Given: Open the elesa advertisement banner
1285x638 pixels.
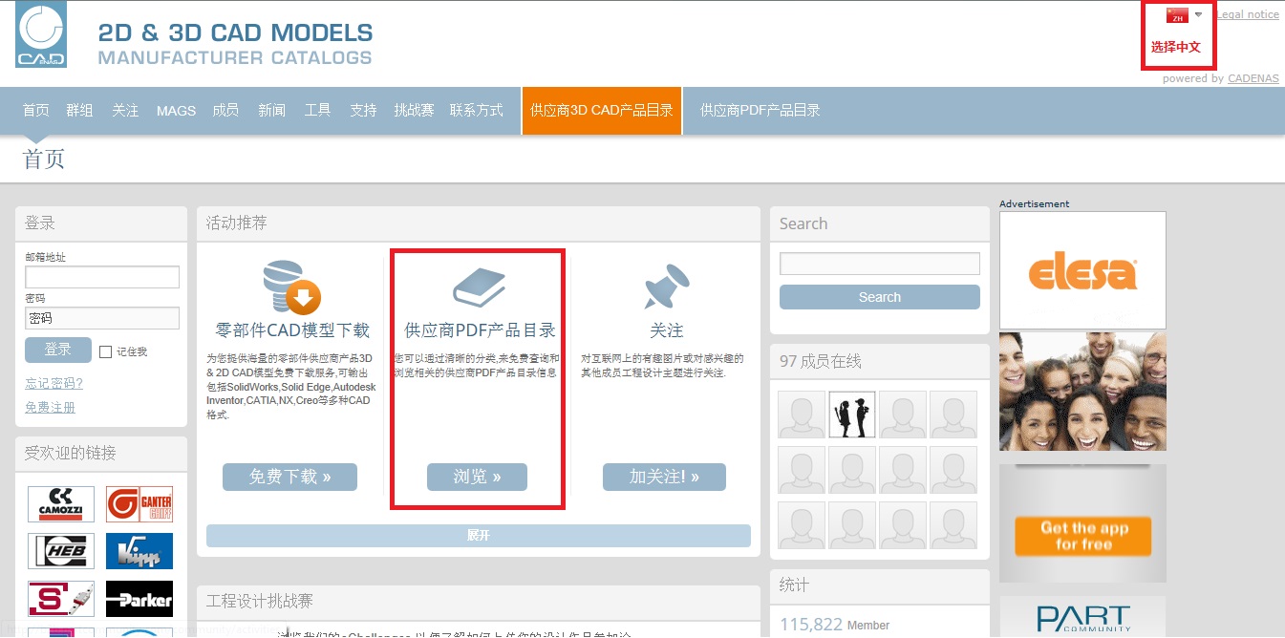Looking at the screenshot, I should 1082,270.
